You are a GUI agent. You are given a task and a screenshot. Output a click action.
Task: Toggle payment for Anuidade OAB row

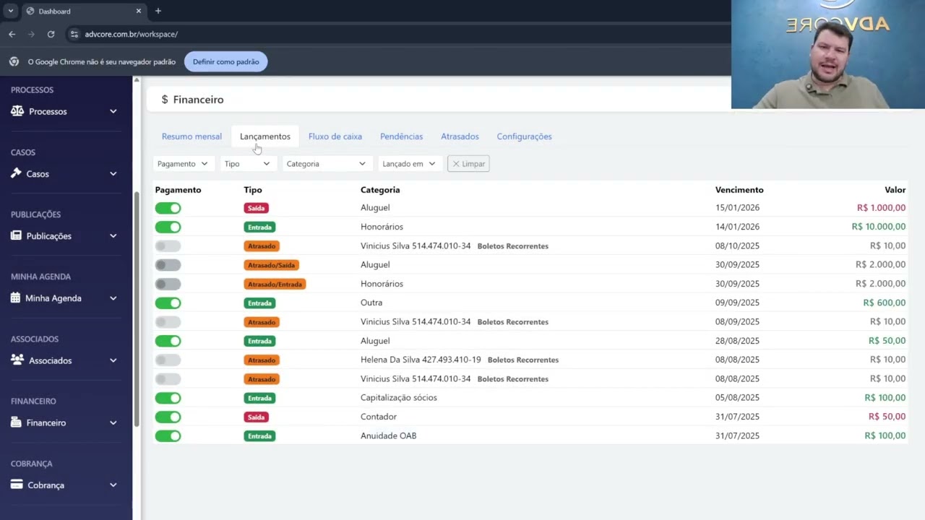point(168,435)
